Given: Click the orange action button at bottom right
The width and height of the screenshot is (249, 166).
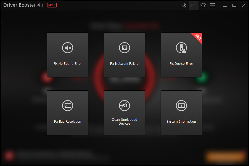Looking at the screenshot, I should (x=225, y=156).
